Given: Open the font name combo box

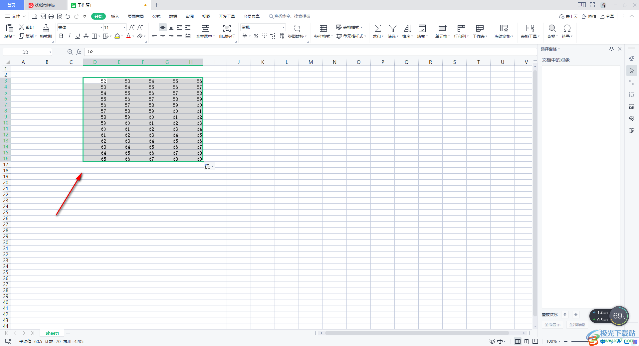Looking at the screenshot, I should (80, 27).
